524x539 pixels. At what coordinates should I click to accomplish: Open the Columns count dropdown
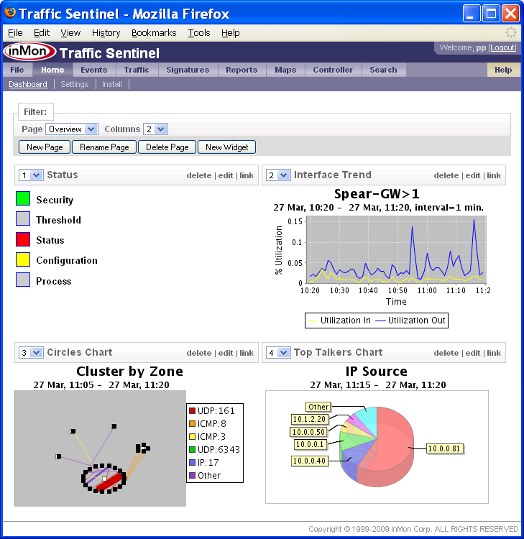point(155,129)
